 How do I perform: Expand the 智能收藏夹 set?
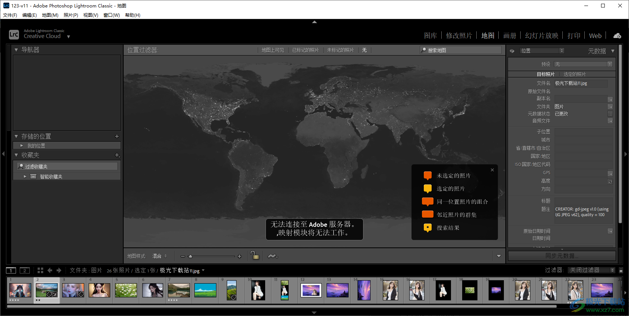click(25, 176)
